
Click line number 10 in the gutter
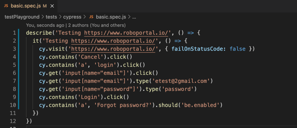pos(13,105)
